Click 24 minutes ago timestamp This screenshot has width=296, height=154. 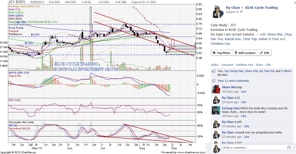click(232, 126)
